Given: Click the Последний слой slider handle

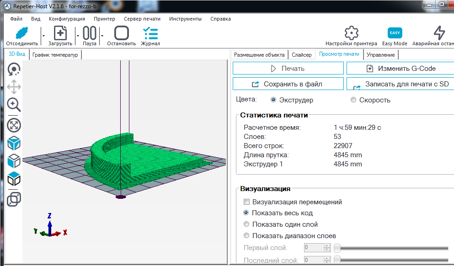Looking at the screenshot, I should (x=337, y=260).
